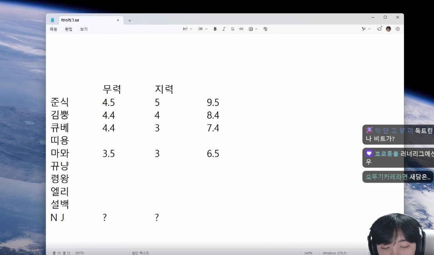Open the 보기 menu
Viewport: 434px width, 255px height.
tap(84, 29)
